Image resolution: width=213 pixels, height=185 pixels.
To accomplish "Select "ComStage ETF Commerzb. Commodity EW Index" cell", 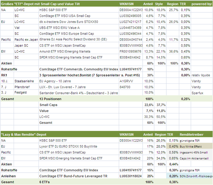I will 79,69.
